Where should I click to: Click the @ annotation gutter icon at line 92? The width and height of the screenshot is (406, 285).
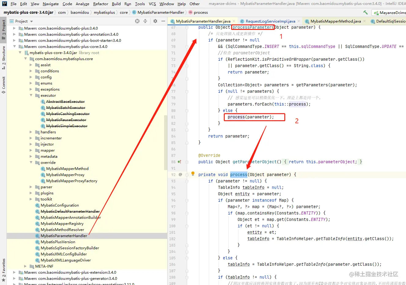click(180, 175)
